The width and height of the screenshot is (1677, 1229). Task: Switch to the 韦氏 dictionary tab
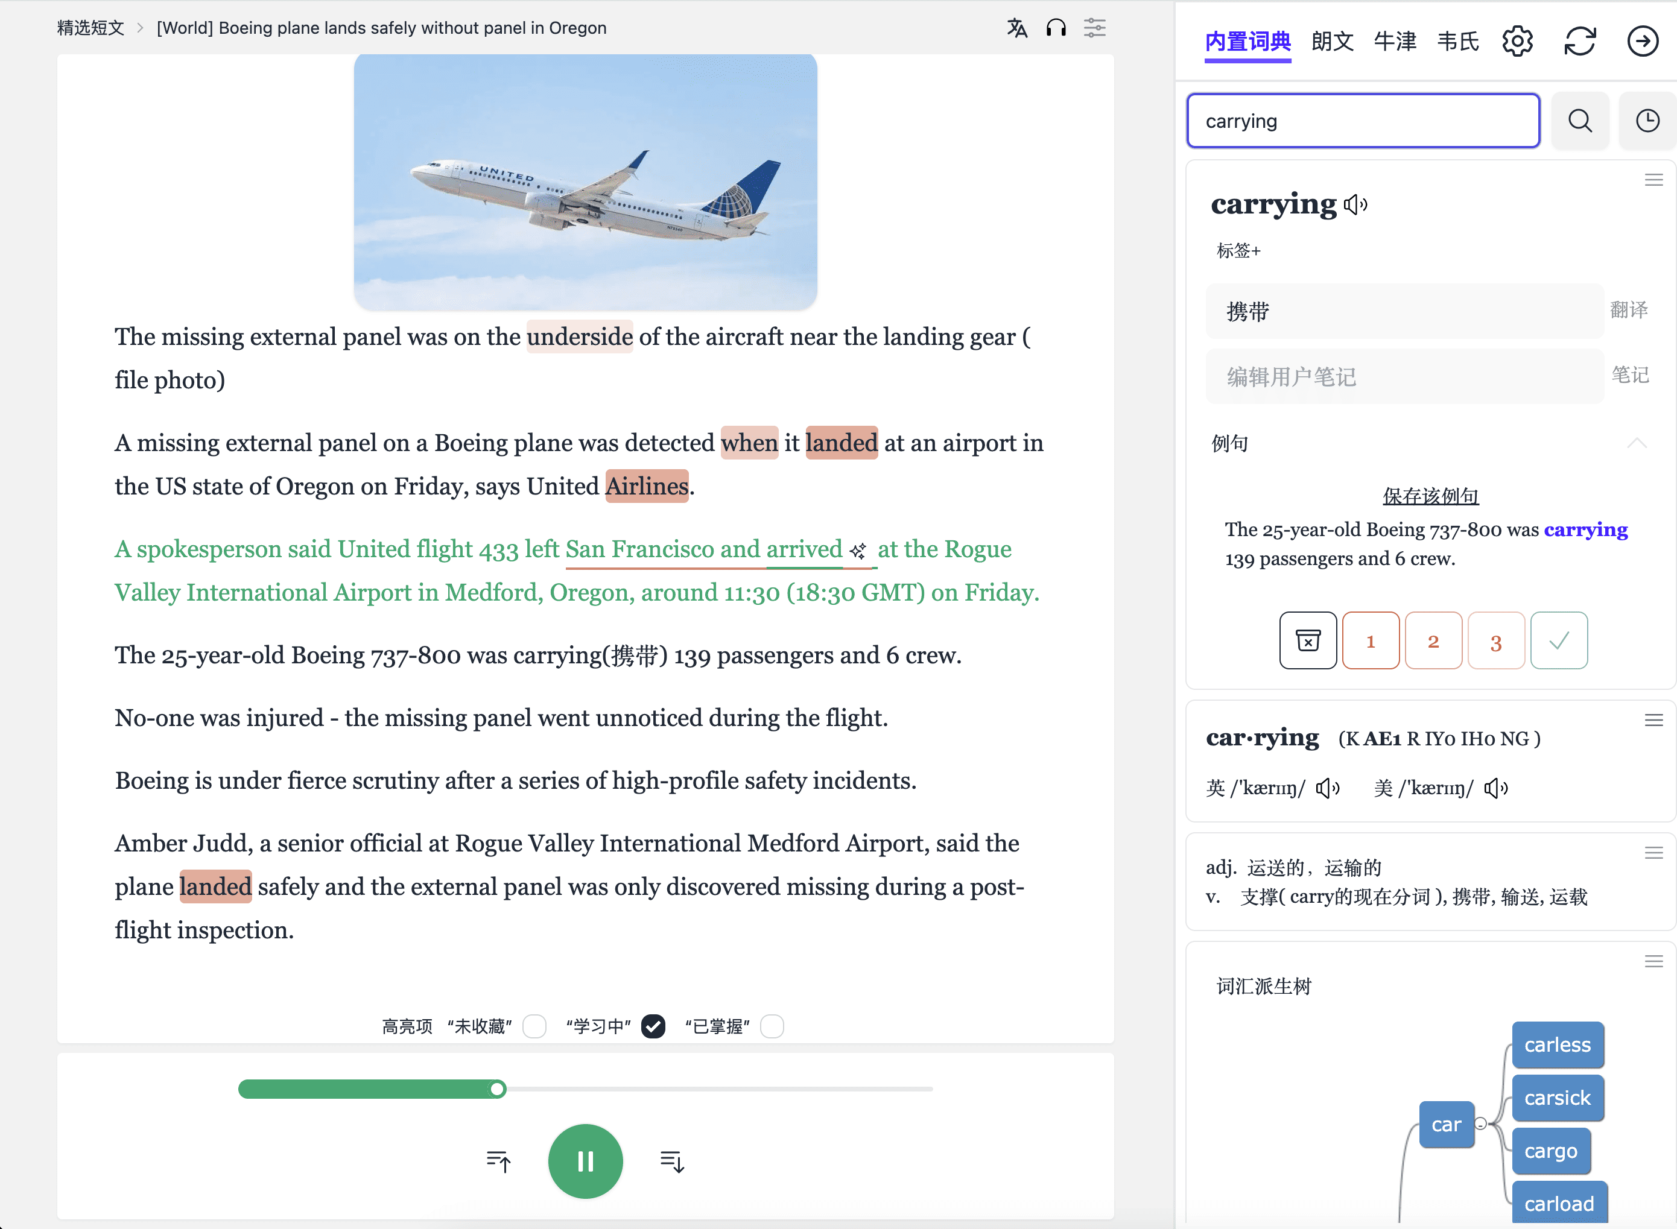coord(1458,42)
